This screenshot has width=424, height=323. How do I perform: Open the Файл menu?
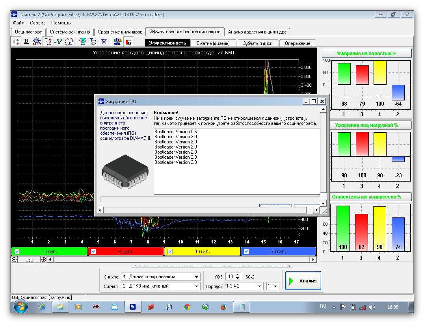click(19, 23)
